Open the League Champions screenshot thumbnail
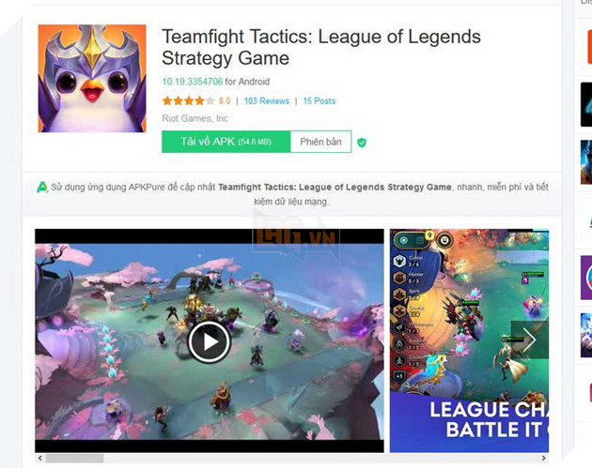Image resolution: width=592 pixels, height=468 pixels. click(x=469, y=340)
